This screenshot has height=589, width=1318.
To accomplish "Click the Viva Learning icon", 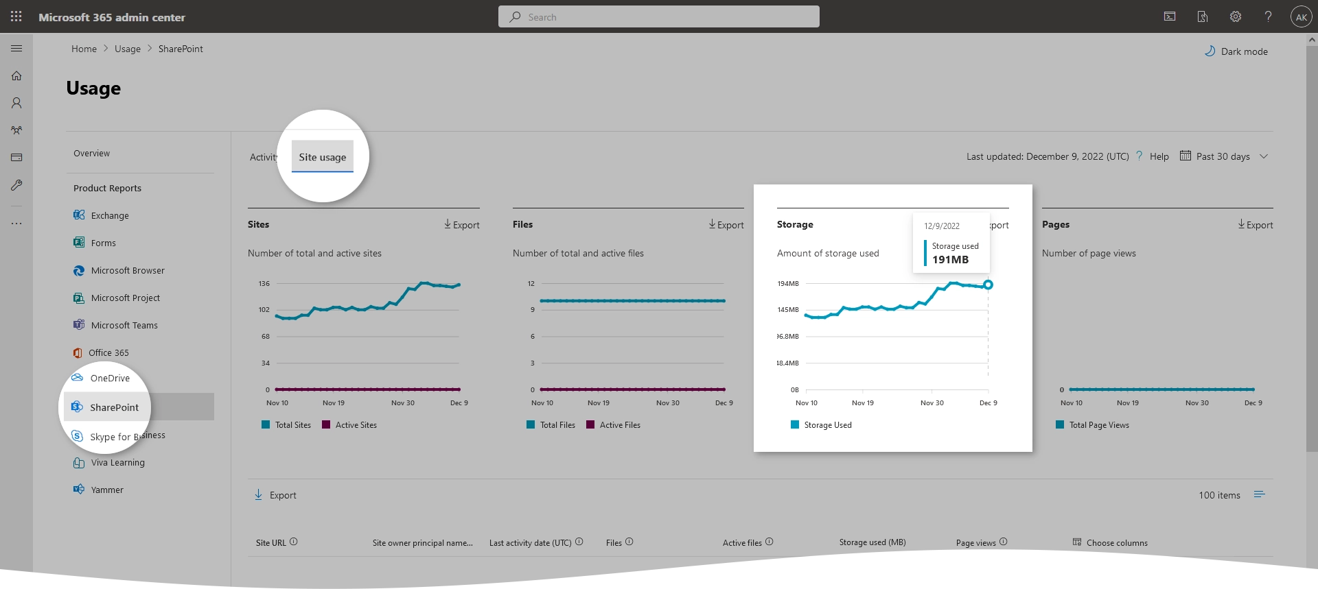I will [79, 462].
